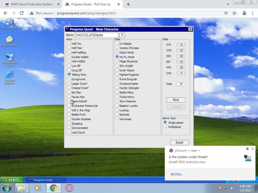Open notification settings gear icon
258x193 pixels.
click(x=247, y=149)
